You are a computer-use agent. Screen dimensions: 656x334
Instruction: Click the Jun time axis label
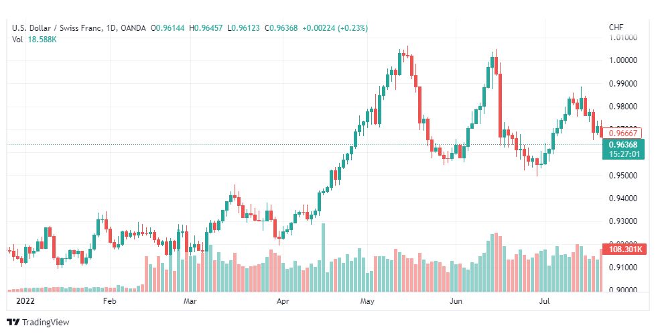point(456,301)
